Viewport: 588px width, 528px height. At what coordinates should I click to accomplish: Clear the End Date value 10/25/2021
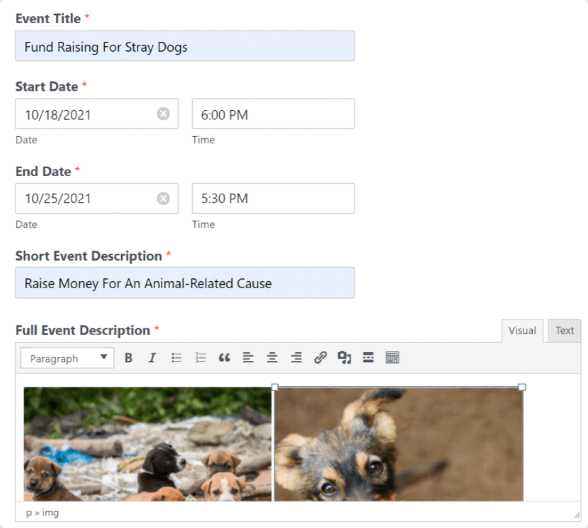click(163, 198)
